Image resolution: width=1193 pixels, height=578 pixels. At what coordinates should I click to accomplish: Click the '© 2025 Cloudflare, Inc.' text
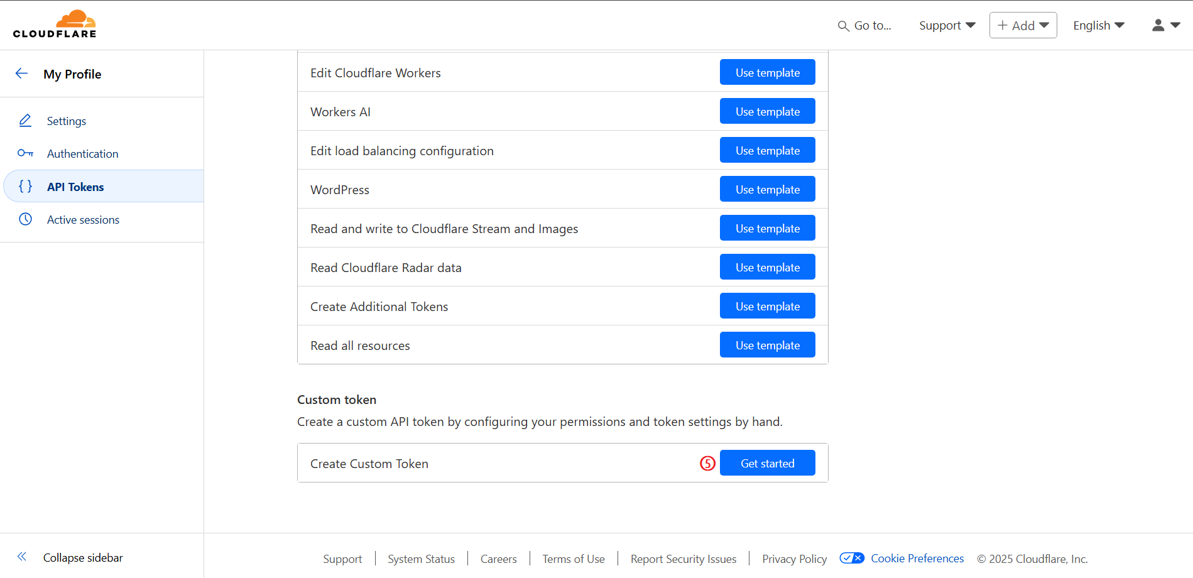[1032, 559]
